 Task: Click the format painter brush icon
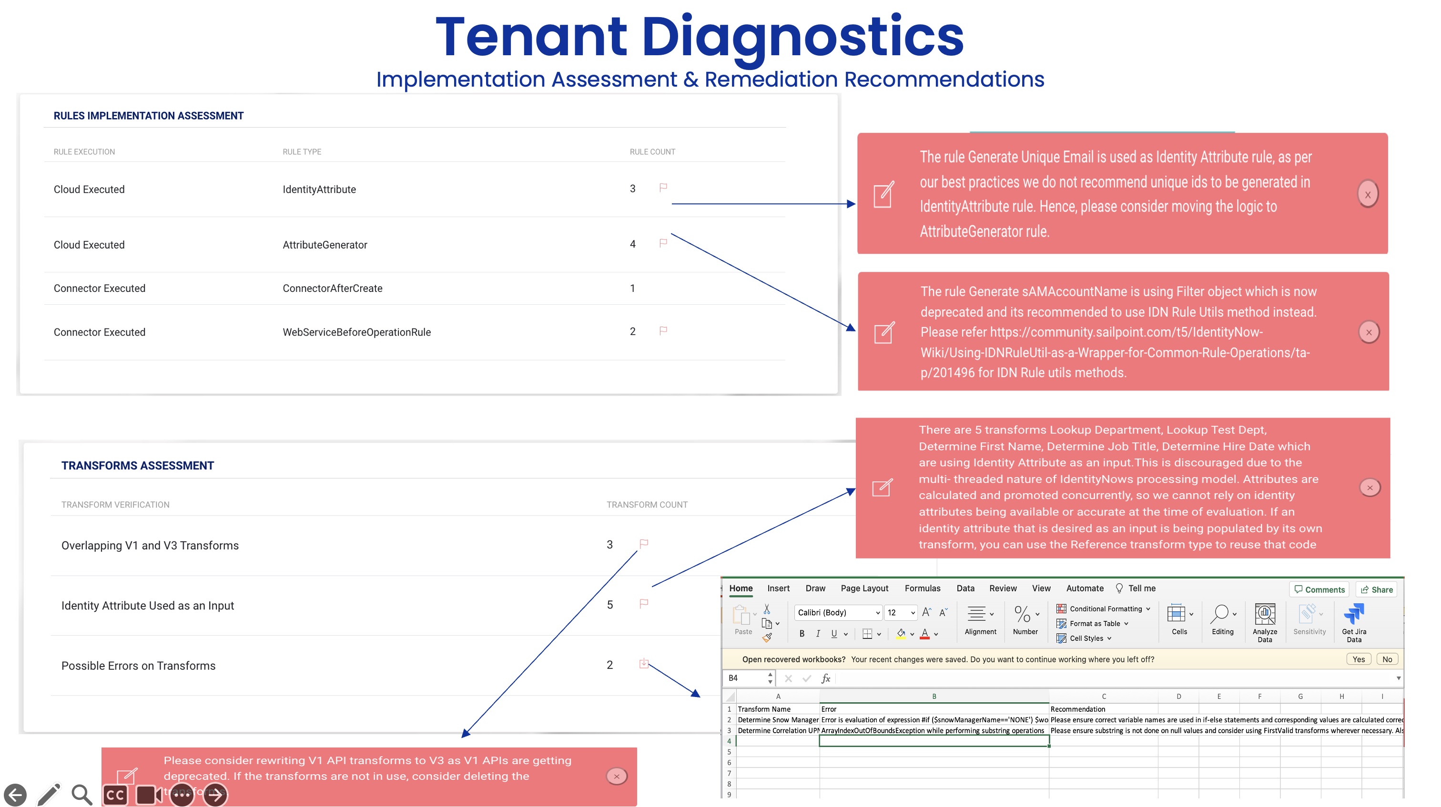coord(767,638)
